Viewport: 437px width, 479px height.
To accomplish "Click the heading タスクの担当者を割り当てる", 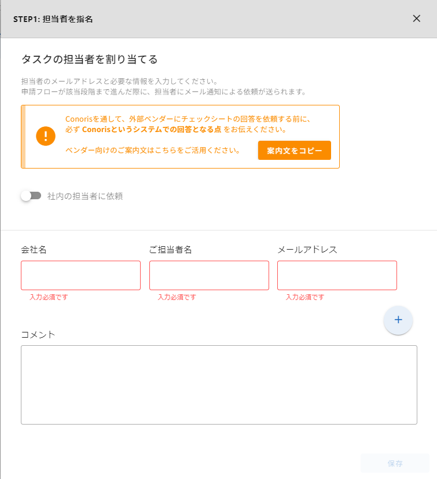I will [90, 59].
